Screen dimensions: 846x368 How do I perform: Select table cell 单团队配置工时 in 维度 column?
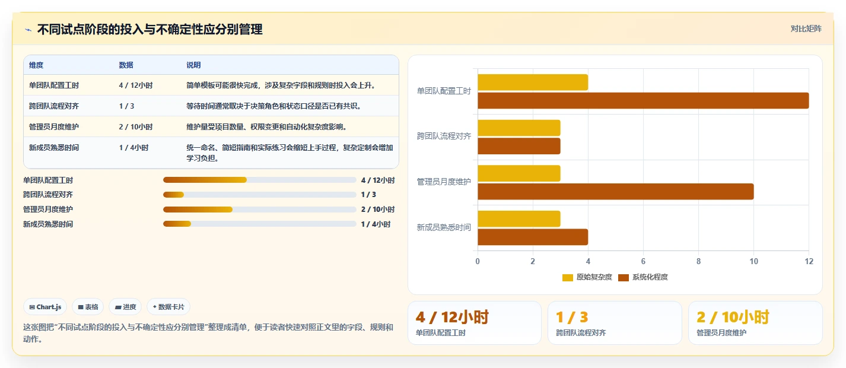54,85
